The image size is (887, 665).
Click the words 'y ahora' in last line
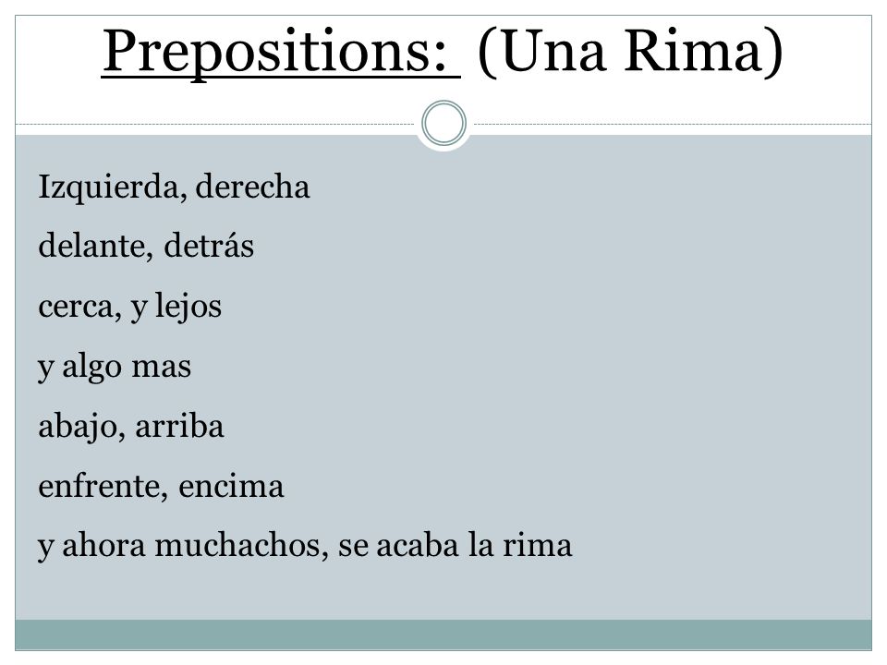(x=91, y=548)
